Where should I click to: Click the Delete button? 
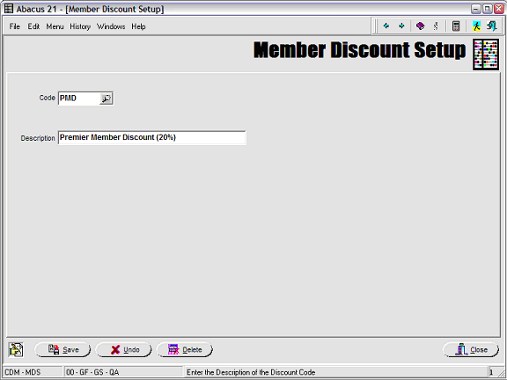point(185,349)
